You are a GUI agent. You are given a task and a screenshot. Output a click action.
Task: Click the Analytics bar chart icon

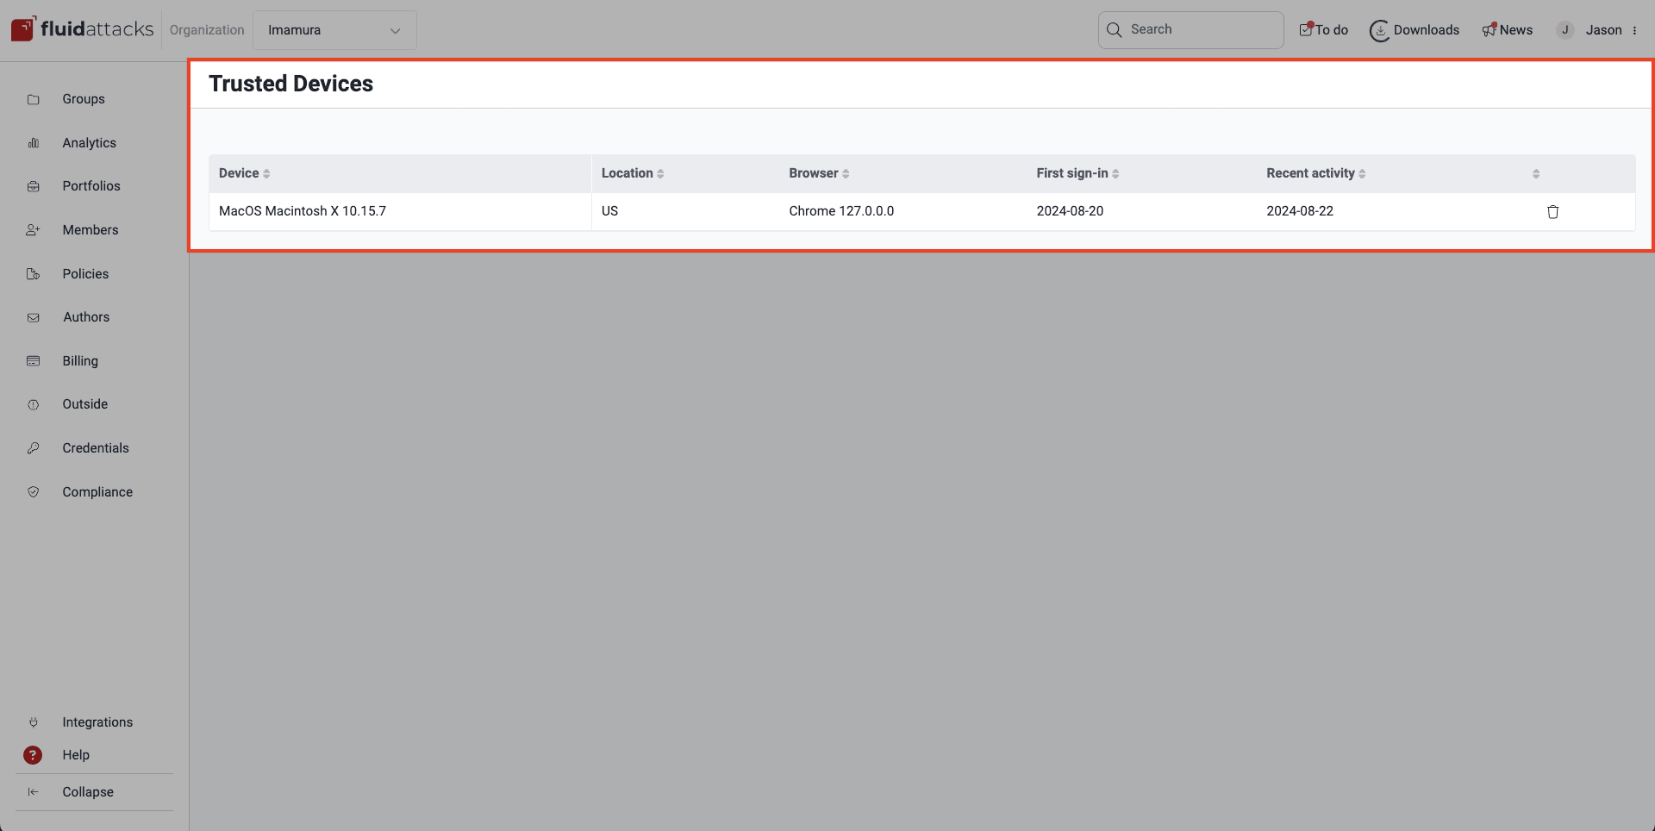point(34,143)
